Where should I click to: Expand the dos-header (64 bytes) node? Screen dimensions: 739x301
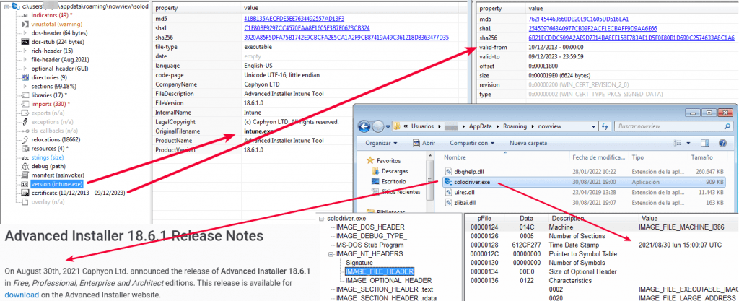click(x=25, y=33)
